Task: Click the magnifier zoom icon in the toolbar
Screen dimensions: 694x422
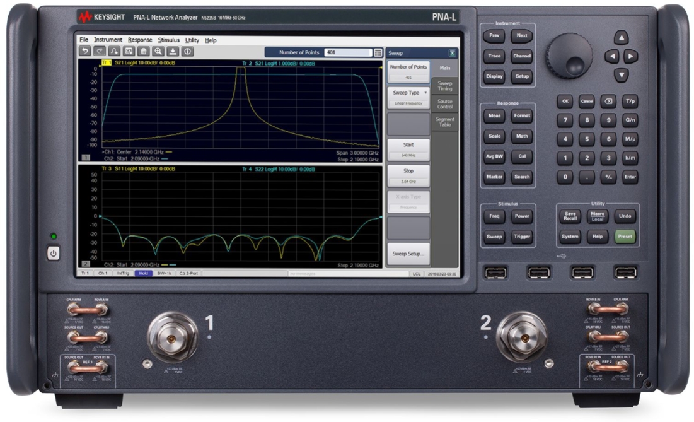Action: [158, 51]
